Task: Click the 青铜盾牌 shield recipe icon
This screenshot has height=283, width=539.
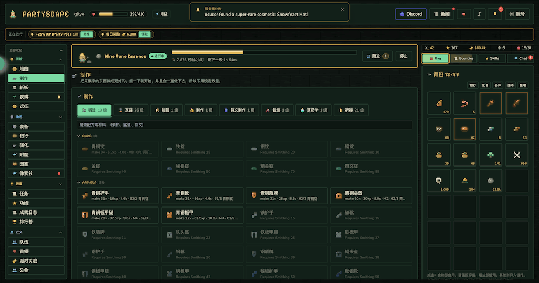Action: click(x=254, y=196)
